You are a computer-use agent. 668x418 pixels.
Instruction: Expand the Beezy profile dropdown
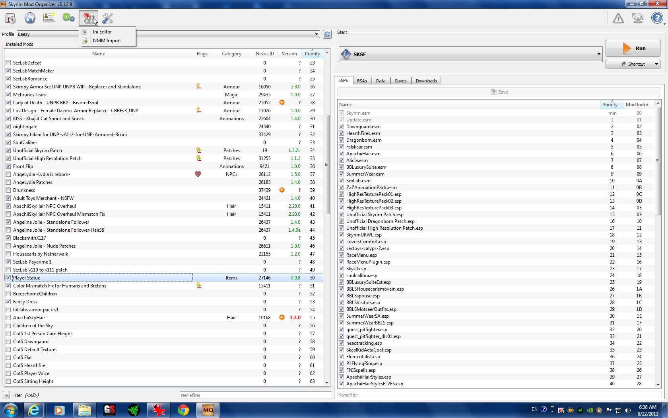tap(316, 34)
